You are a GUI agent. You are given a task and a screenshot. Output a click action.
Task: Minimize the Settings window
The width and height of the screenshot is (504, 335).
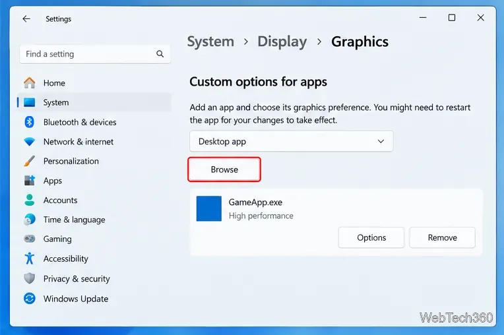point(423,18)
